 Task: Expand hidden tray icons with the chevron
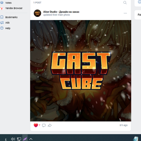click(31, 139)
